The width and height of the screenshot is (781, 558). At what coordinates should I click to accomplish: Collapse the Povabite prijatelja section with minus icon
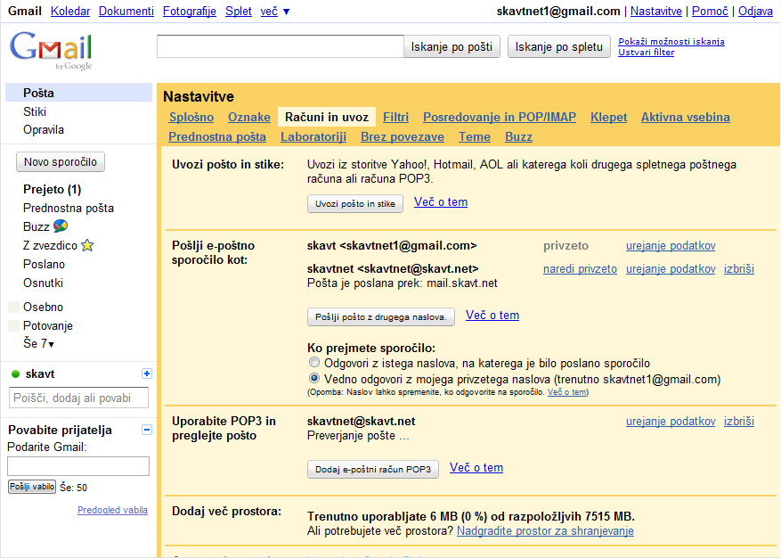click(x=146, y=430)
